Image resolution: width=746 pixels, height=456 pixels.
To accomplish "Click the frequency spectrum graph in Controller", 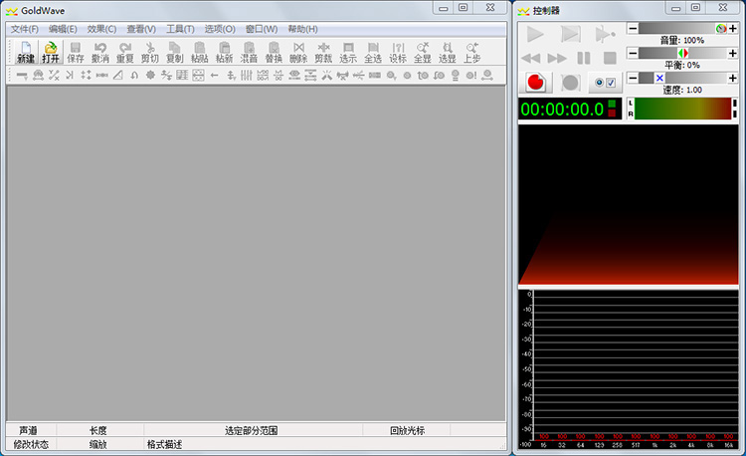I will coord(629,369).
